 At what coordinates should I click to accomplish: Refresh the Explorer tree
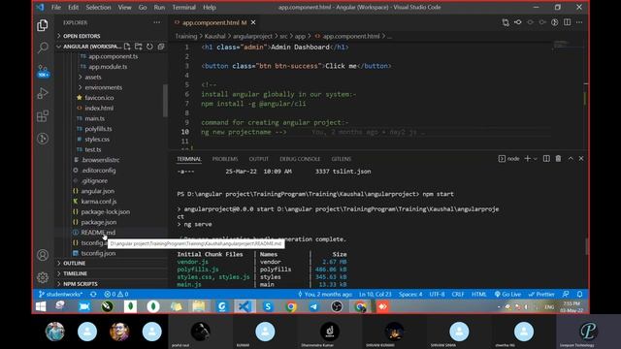pyautogui.click(x=149, y=47)
